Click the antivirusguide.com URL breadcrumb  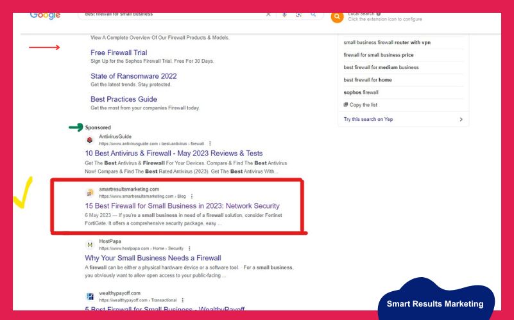tap(151, 144)
